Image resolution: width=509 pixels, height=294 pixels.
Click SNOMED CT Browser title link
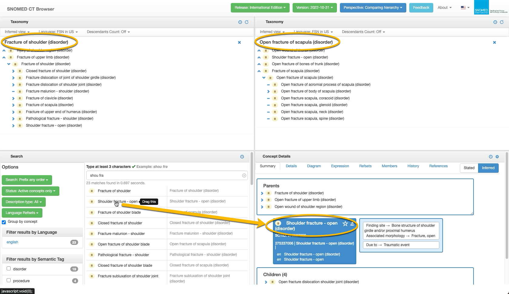[31, 9]
